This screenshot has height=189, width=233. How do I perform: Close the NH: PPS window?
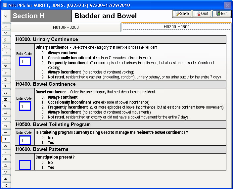(x=227, y=5)
